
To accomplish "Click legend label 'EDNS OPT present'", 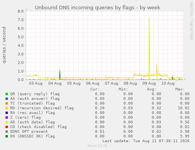I will click(x=29, y=132).
